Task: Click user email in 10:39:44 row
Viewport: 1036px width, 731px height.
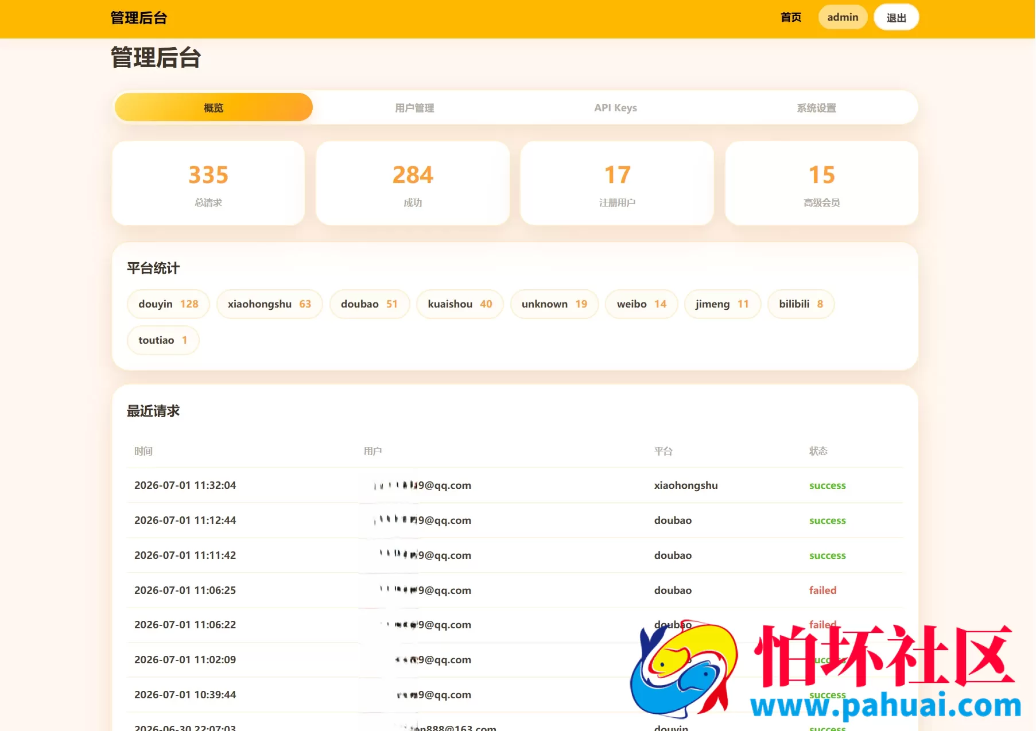Action: tap(434, 695)
